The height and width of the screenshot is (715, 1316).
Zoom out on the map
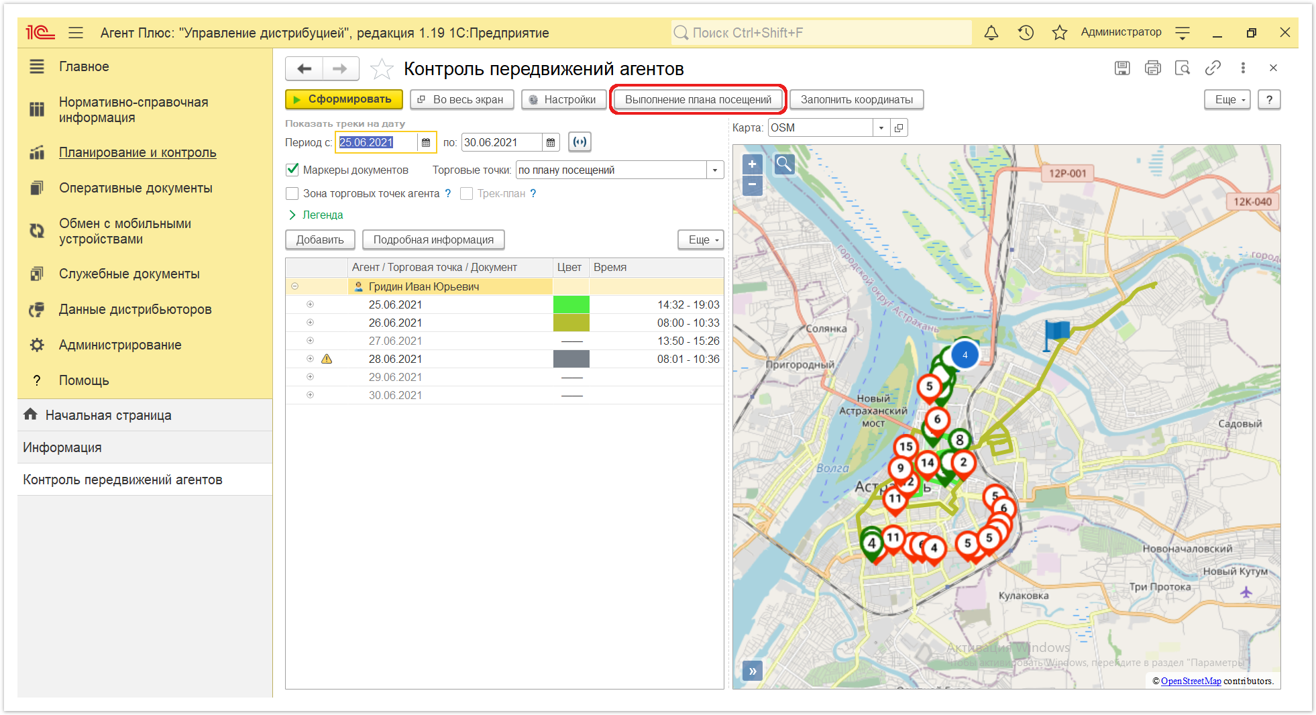point(753,184)
